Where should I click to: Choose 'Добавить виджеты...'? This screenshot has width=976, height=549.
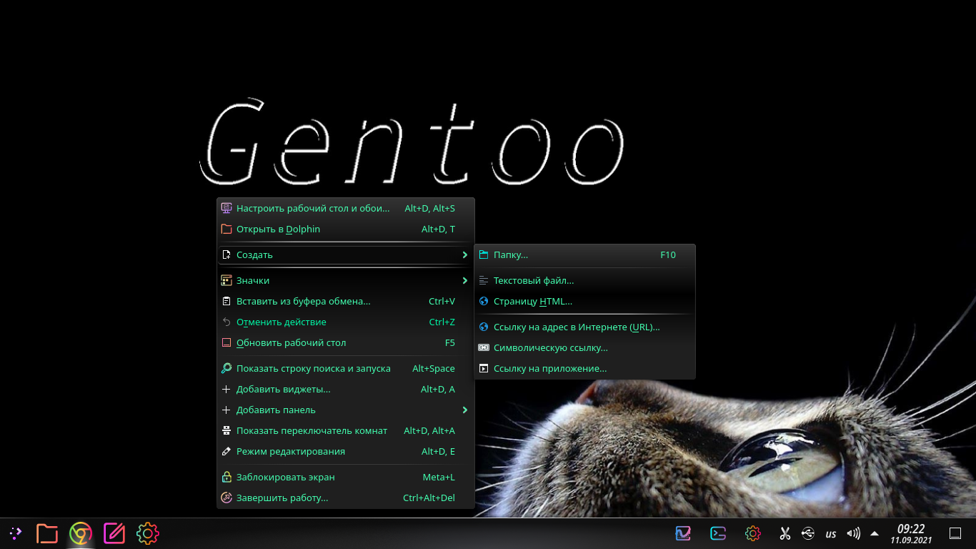(x=346, y=389)
